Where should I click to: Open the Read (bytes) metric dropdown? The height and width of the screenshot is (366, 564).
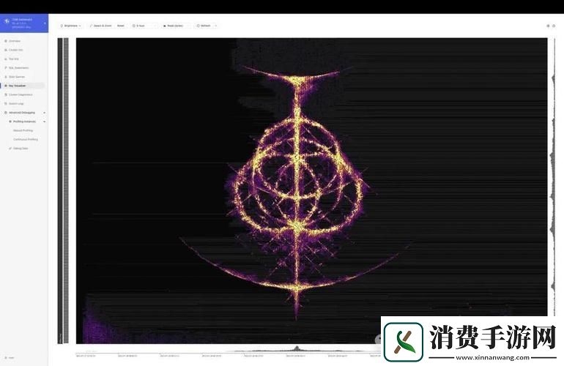(x=175, y=26)
